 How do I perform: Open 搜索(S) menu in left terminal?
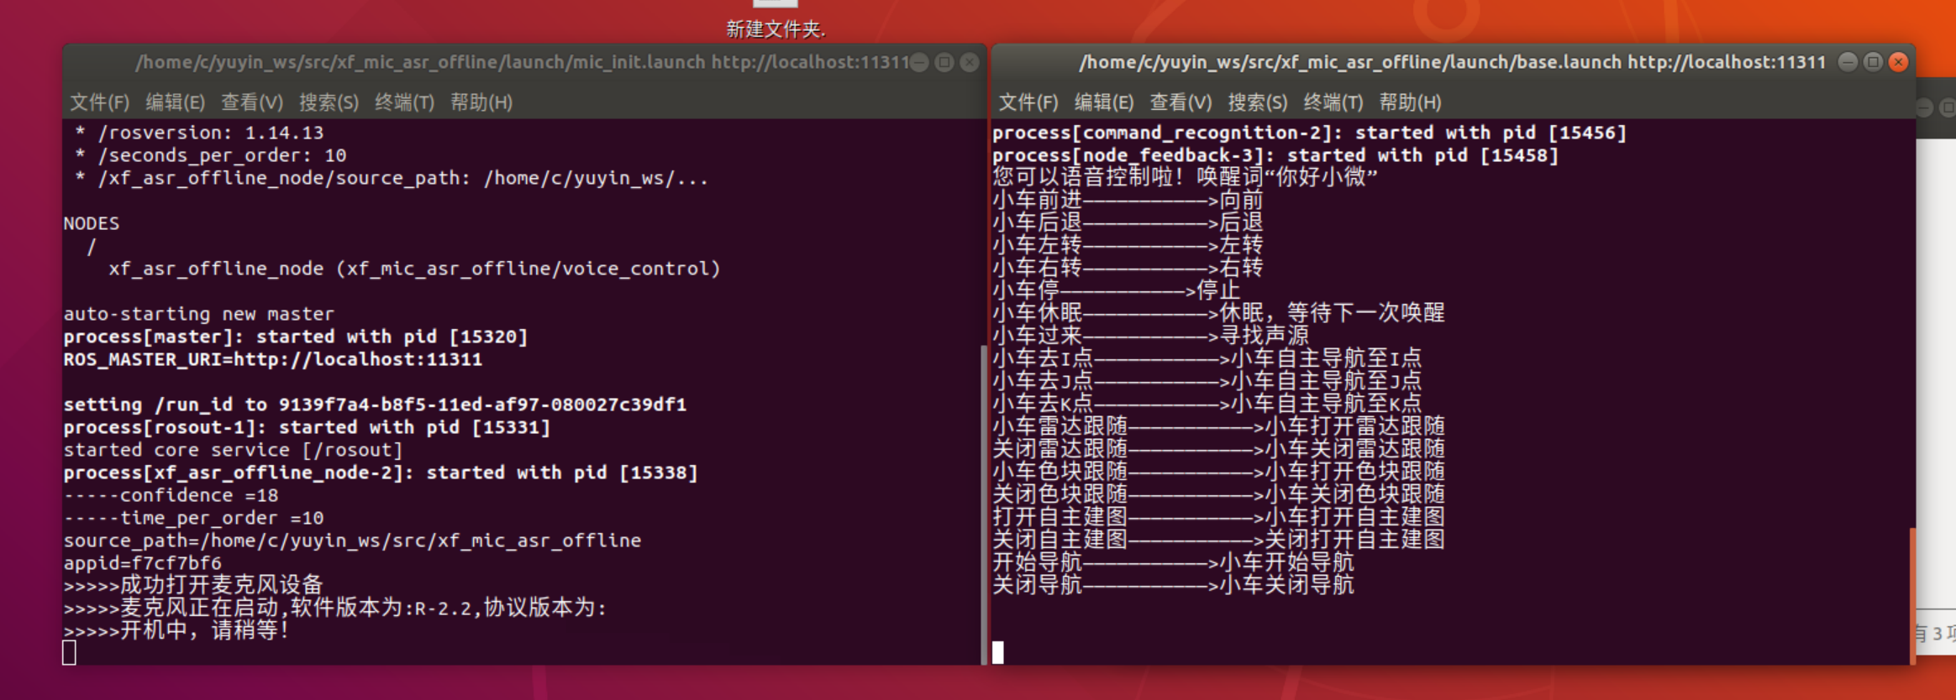329,102
